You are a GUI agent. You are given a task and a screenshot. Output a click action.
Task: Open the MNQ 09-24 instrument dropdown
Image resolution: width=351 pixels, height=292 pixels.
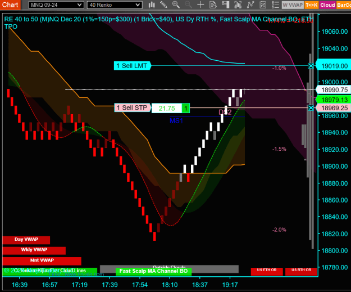pos(56,5)
